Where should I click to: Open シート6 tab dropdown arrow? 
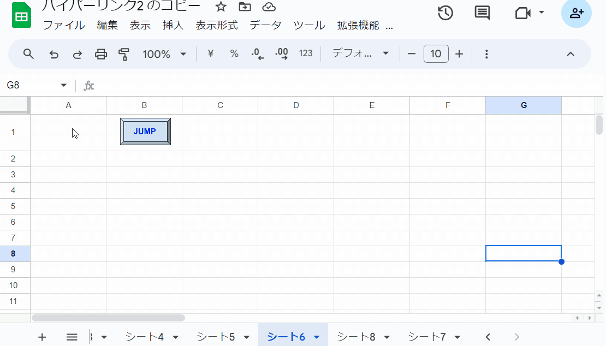(x=317, y=337)
